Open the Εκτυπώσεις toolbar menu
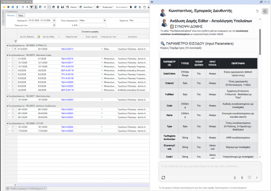Screen dimensions: 271x191 pyautogui.click(x=122, y=7)
